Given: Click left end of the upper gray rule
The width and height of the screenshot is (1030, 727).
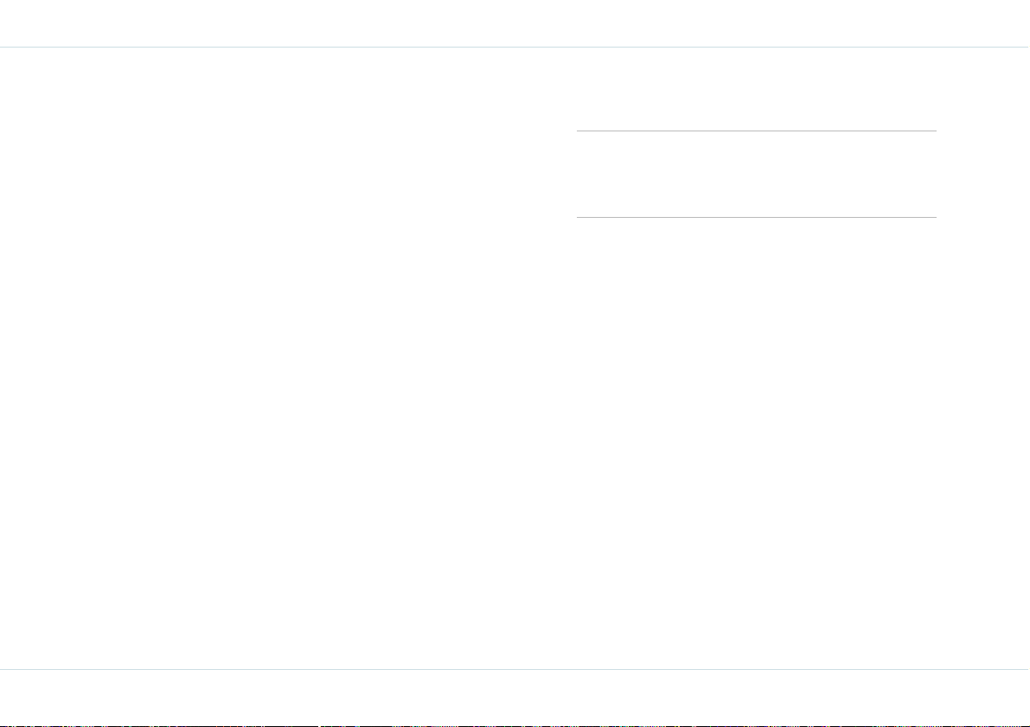Looking at the screenshot, I should [578, 131].
